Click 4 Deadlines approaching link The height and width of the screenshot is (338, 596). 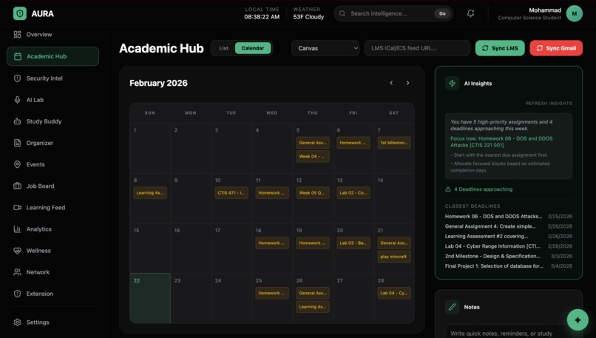[x=483, y=189]
